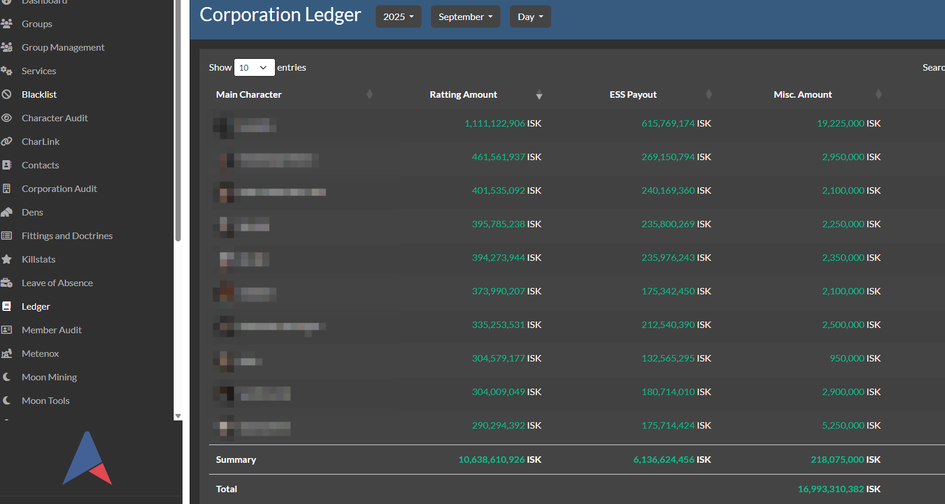Viewport: 945px width, 504px height.
Task: Expand the Day selection dropdown
Action: point(530,16)
